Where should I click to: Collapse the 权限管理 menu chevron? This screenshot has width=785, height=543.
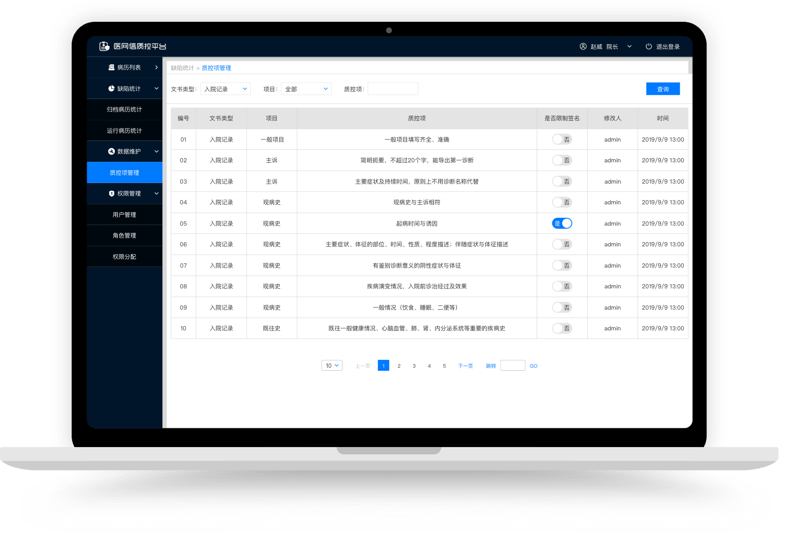click(156, 193)
